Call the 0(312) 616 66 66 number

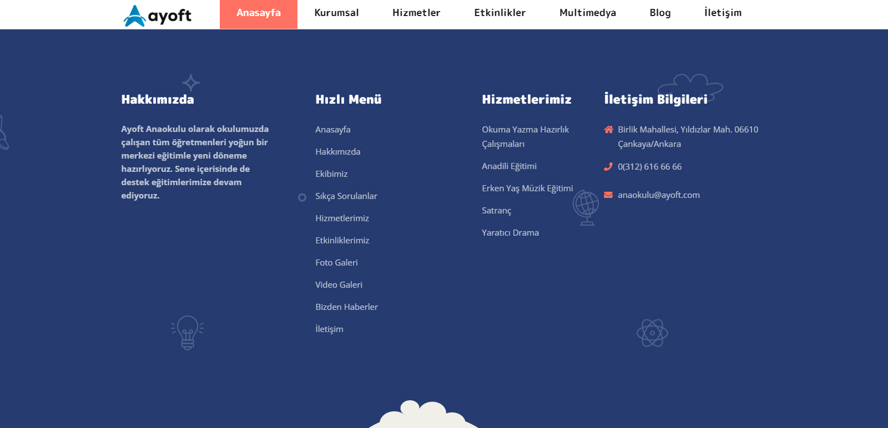pos(649,167)
